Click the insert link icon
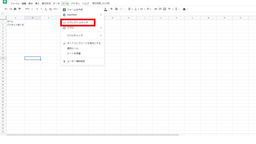 pos(156,9)
